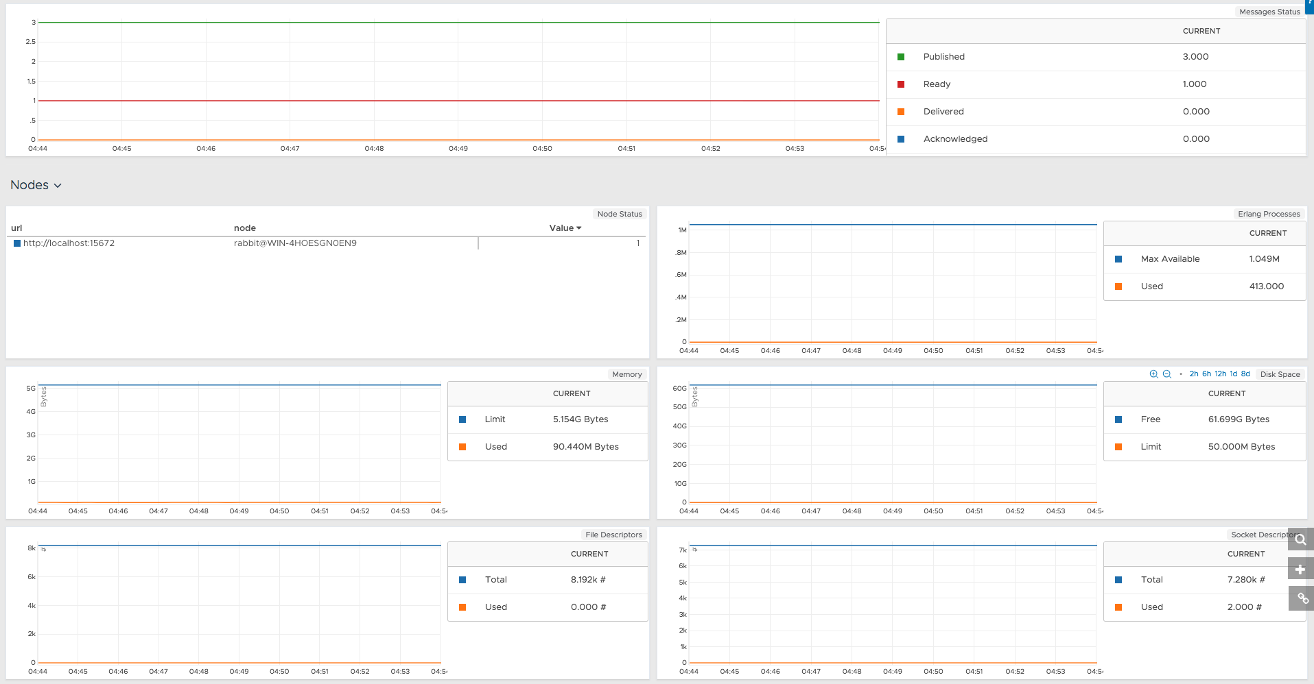This screenshot has width=1314, height=684.
Task: Select the rabbit@WIN-4HOESGN0EN9 node row
Action: (x=295, y=243)
